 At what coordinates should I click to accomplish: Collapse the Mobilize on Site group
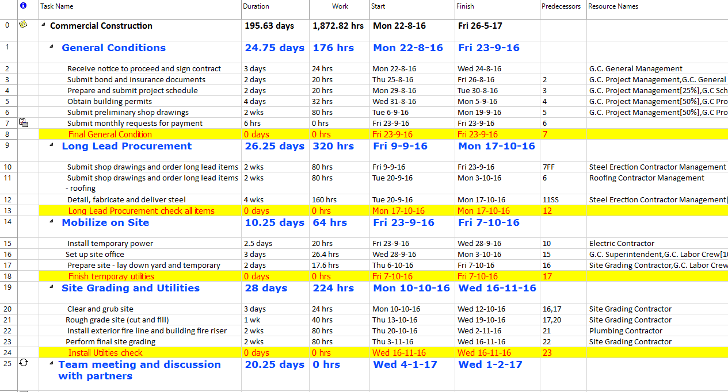(51, 222)
